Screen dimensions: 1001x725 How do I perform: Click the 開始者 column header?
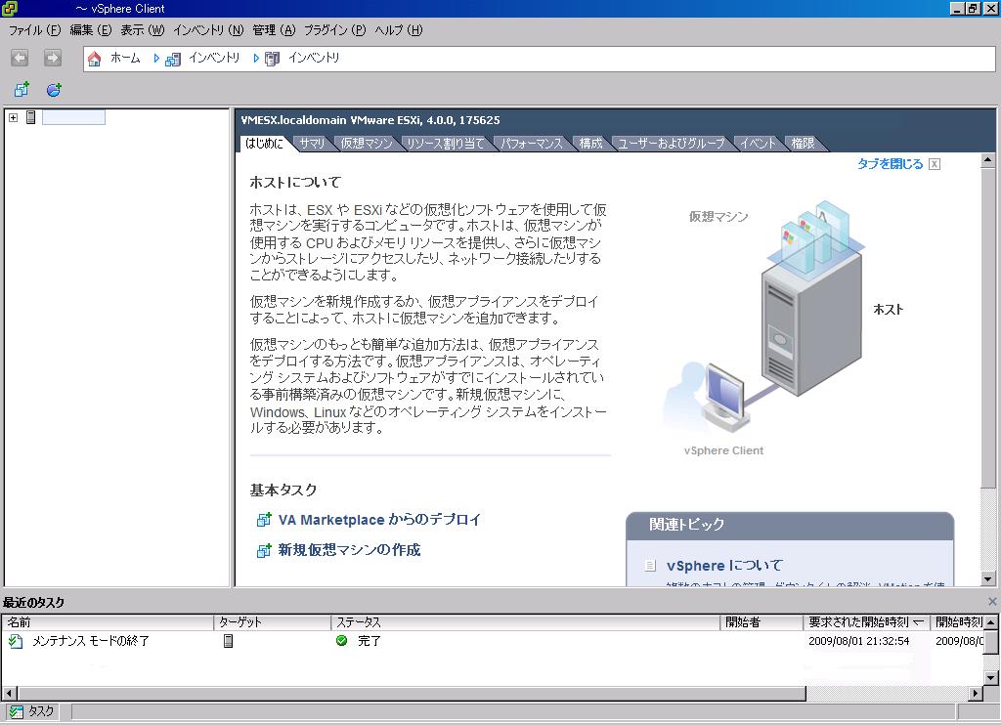tap(761, 622)
